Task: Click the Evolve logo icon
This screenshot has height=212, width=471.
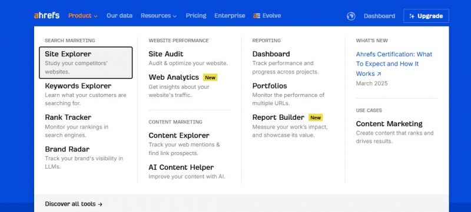Action: click(x=257, y=16)
